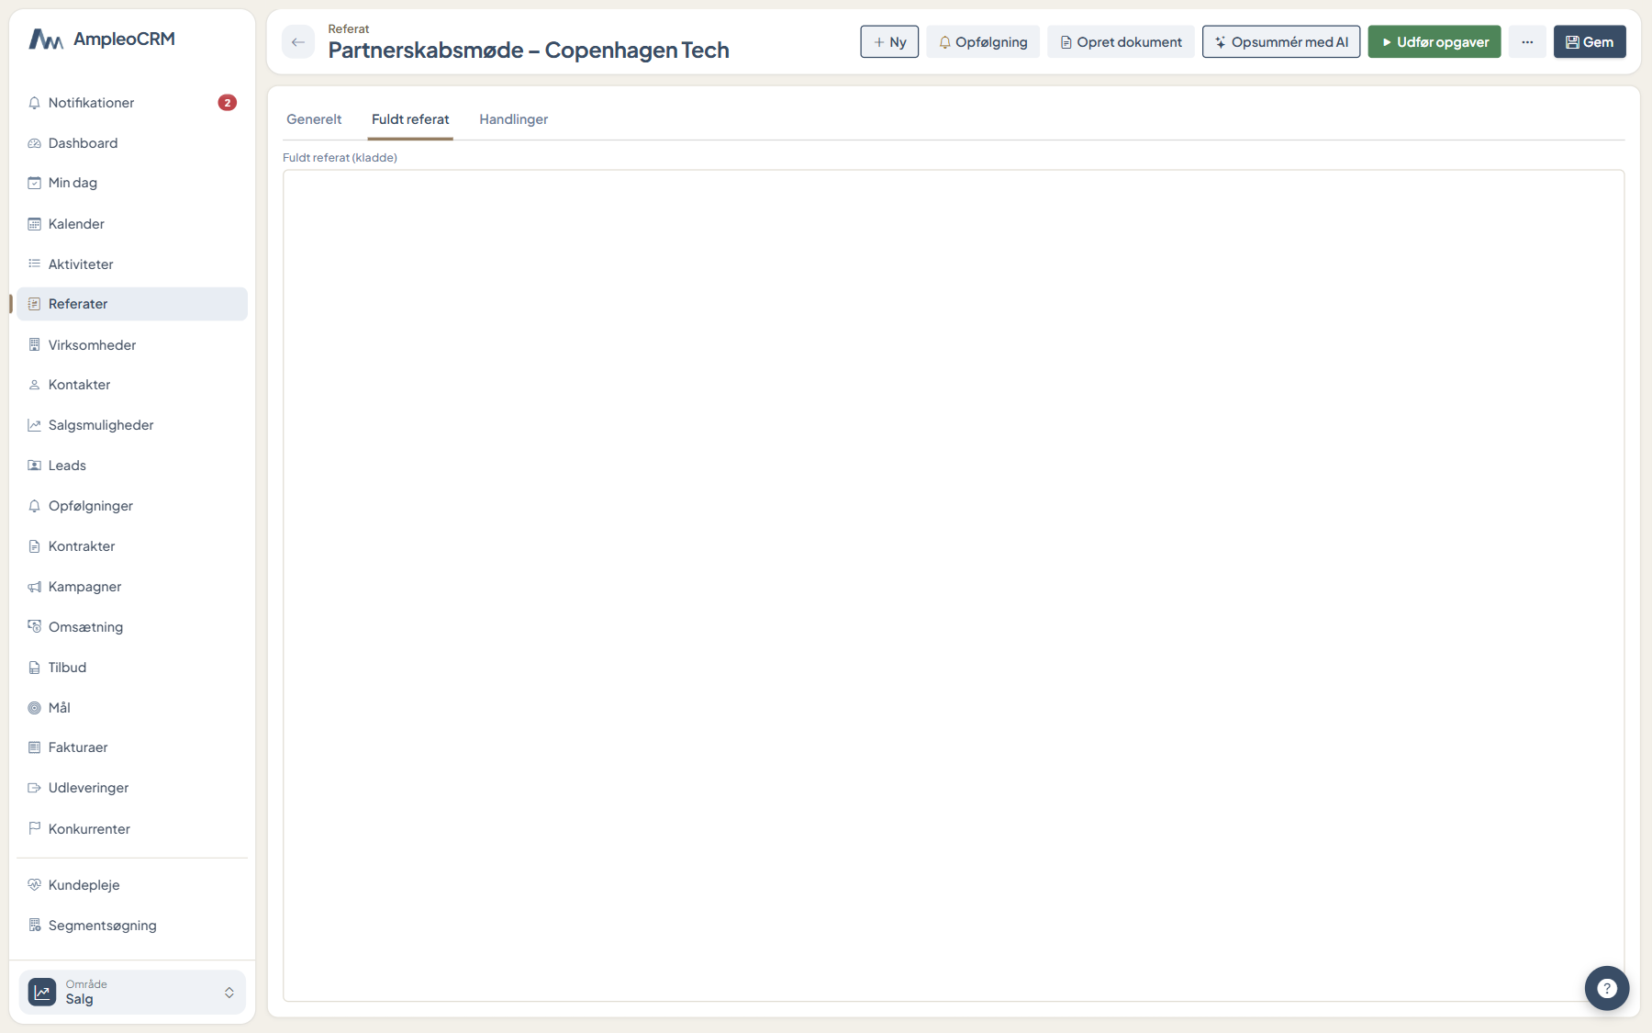Switch to the Generelt tab
The image size is (1652, 1033).
[x=314, y=119]
